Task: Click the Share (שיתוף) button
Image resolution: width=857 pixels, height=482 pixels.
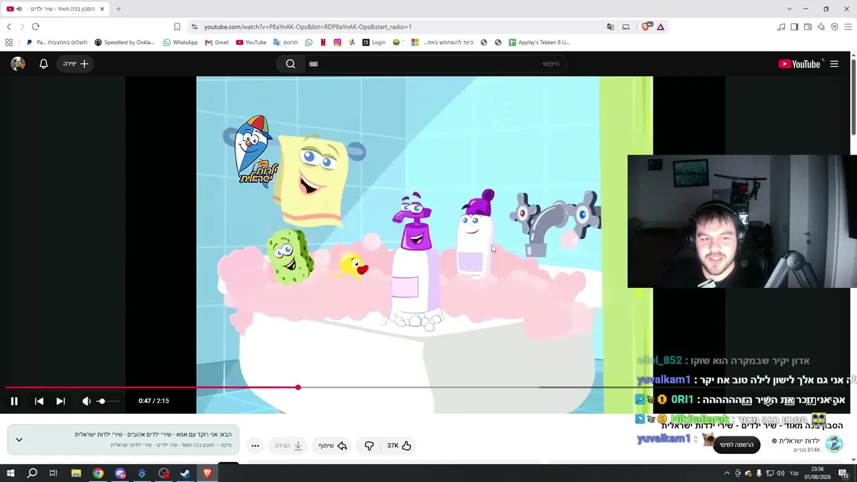Action: (333, 446)
